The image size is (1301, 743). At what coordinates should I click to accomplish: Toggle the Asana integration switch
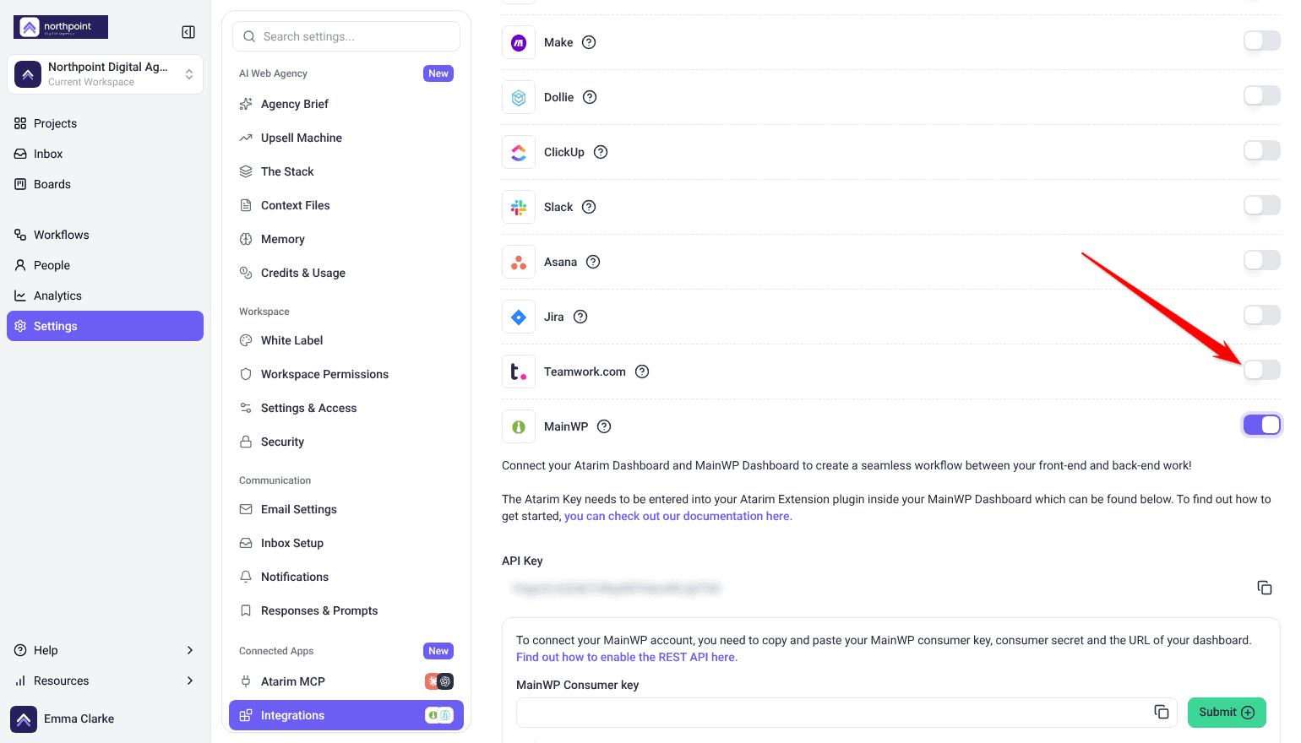(1262, 260)
